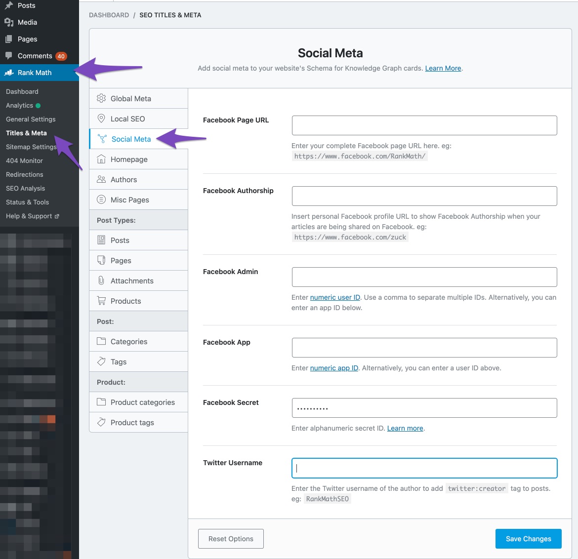Focus the Facebook Secret password field
This screenshot has width=578, height=559.
pos(424,408)
